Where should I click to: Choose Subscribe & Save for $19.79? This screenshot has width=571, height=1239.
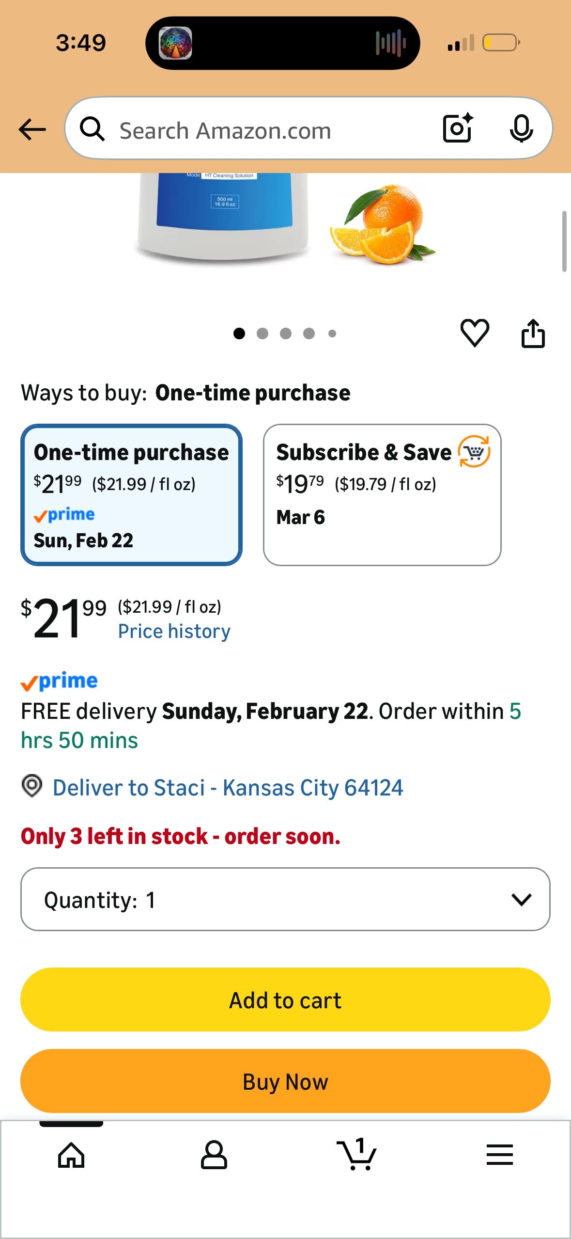(x=382, y=493)
